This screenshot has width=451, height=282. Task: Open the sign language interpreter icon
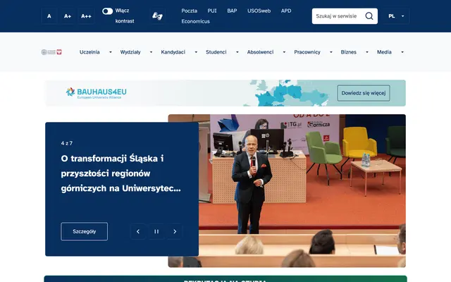click(157, 16)
